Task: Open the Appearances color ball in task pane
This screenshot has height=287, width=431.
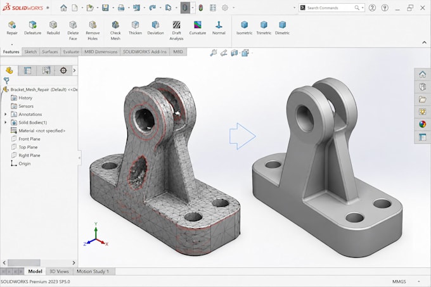Action: click(x=423, y=124)
